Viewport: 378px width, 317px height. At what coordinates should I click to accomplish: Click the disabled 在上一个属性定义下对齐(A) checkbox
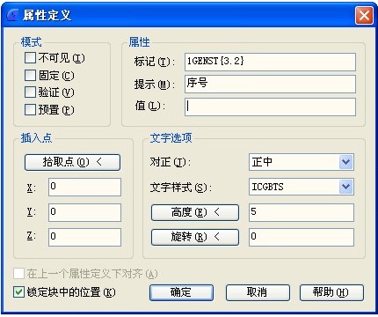pos(18,274)
